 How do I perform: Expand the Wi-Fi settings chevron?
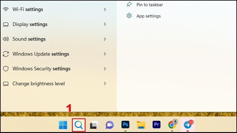coord(105,9)
